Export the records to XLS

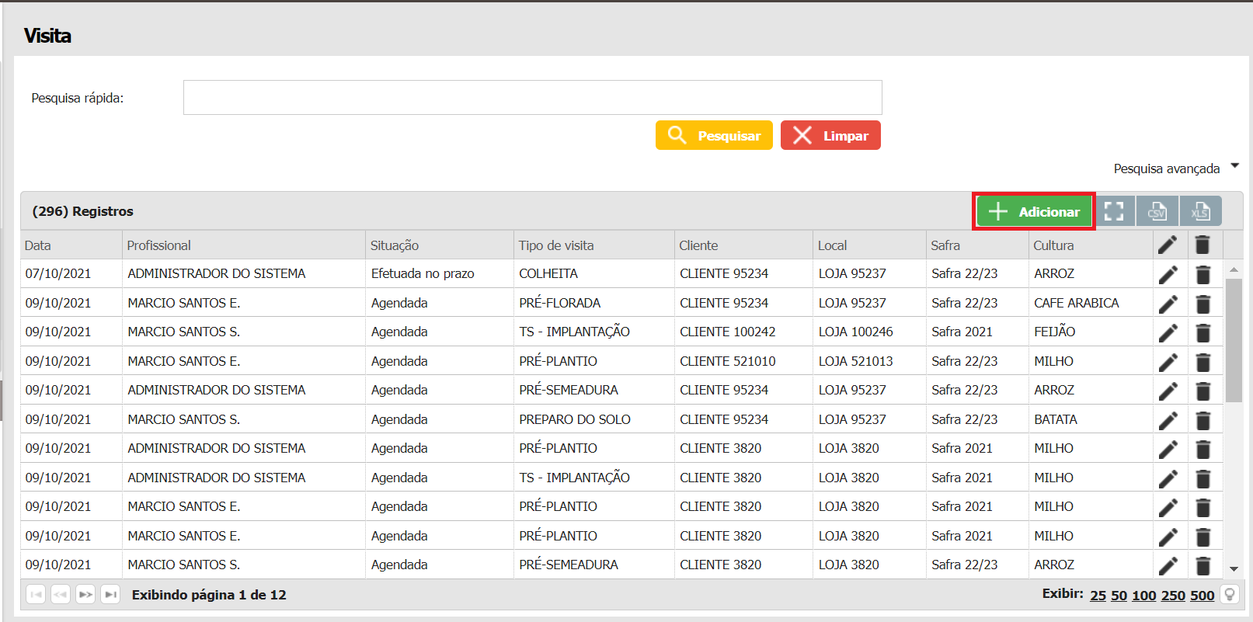click(1200, 211)
